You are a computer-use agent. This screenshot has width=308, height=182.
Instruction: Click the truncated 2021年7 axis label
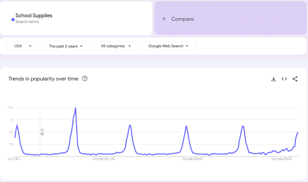tap(15, 159)
